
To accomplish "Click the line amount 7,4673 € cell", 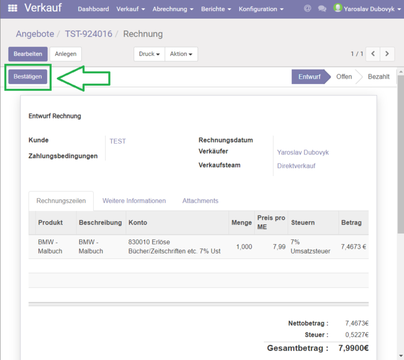I will pyautogui.click(x=353, y=246).
